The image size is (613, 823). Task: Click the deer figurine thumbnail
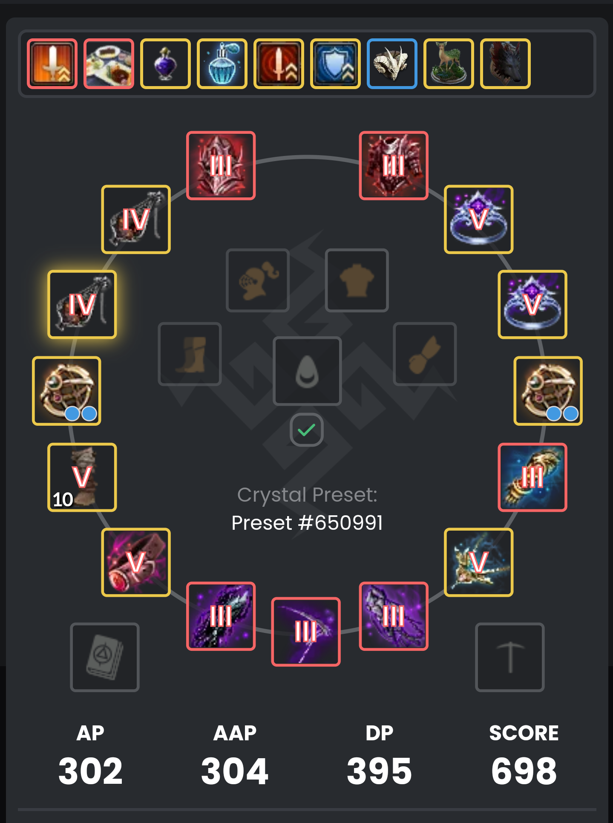449,64
